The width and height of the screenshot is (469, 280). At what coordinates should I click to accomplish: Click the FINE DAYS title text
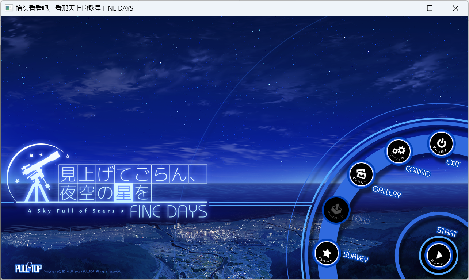pos(168,212)
